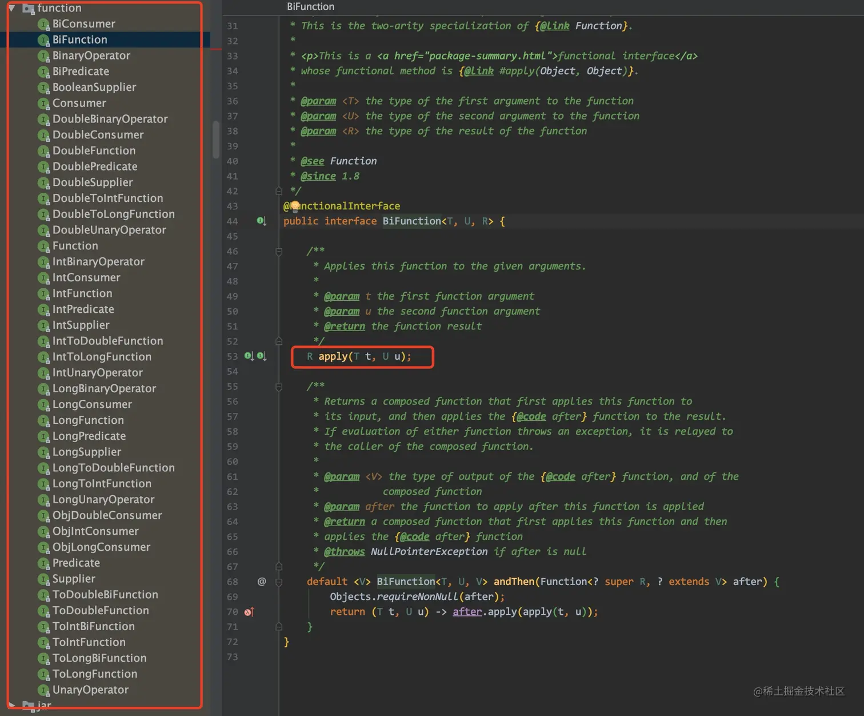Select ToDoubleBiFunction in the tree
Image resolution: width=864 pixels, height=716 pixels.
click(105, 595)
